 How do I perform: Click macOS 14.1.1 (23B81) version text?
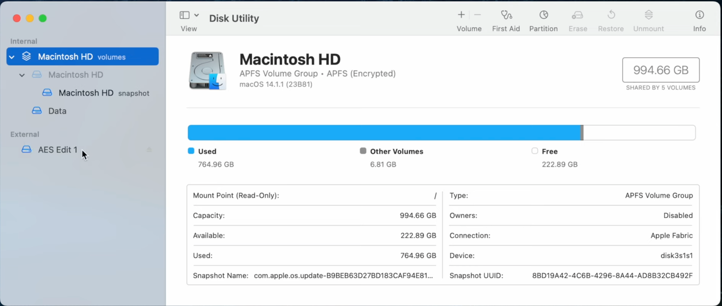(x=276, y=84)
